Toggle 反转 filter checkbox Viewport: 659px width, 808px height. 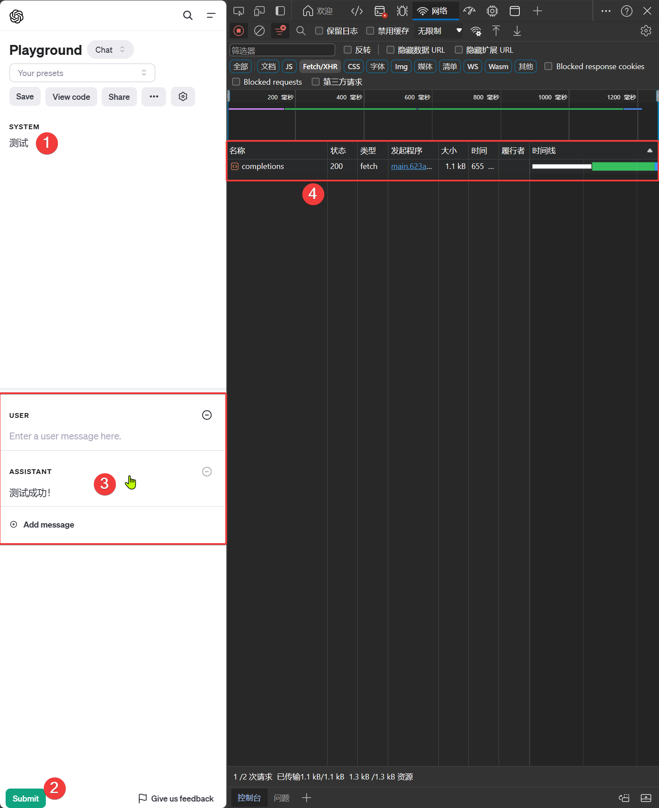pyautogui.click(x=348, y=50)
